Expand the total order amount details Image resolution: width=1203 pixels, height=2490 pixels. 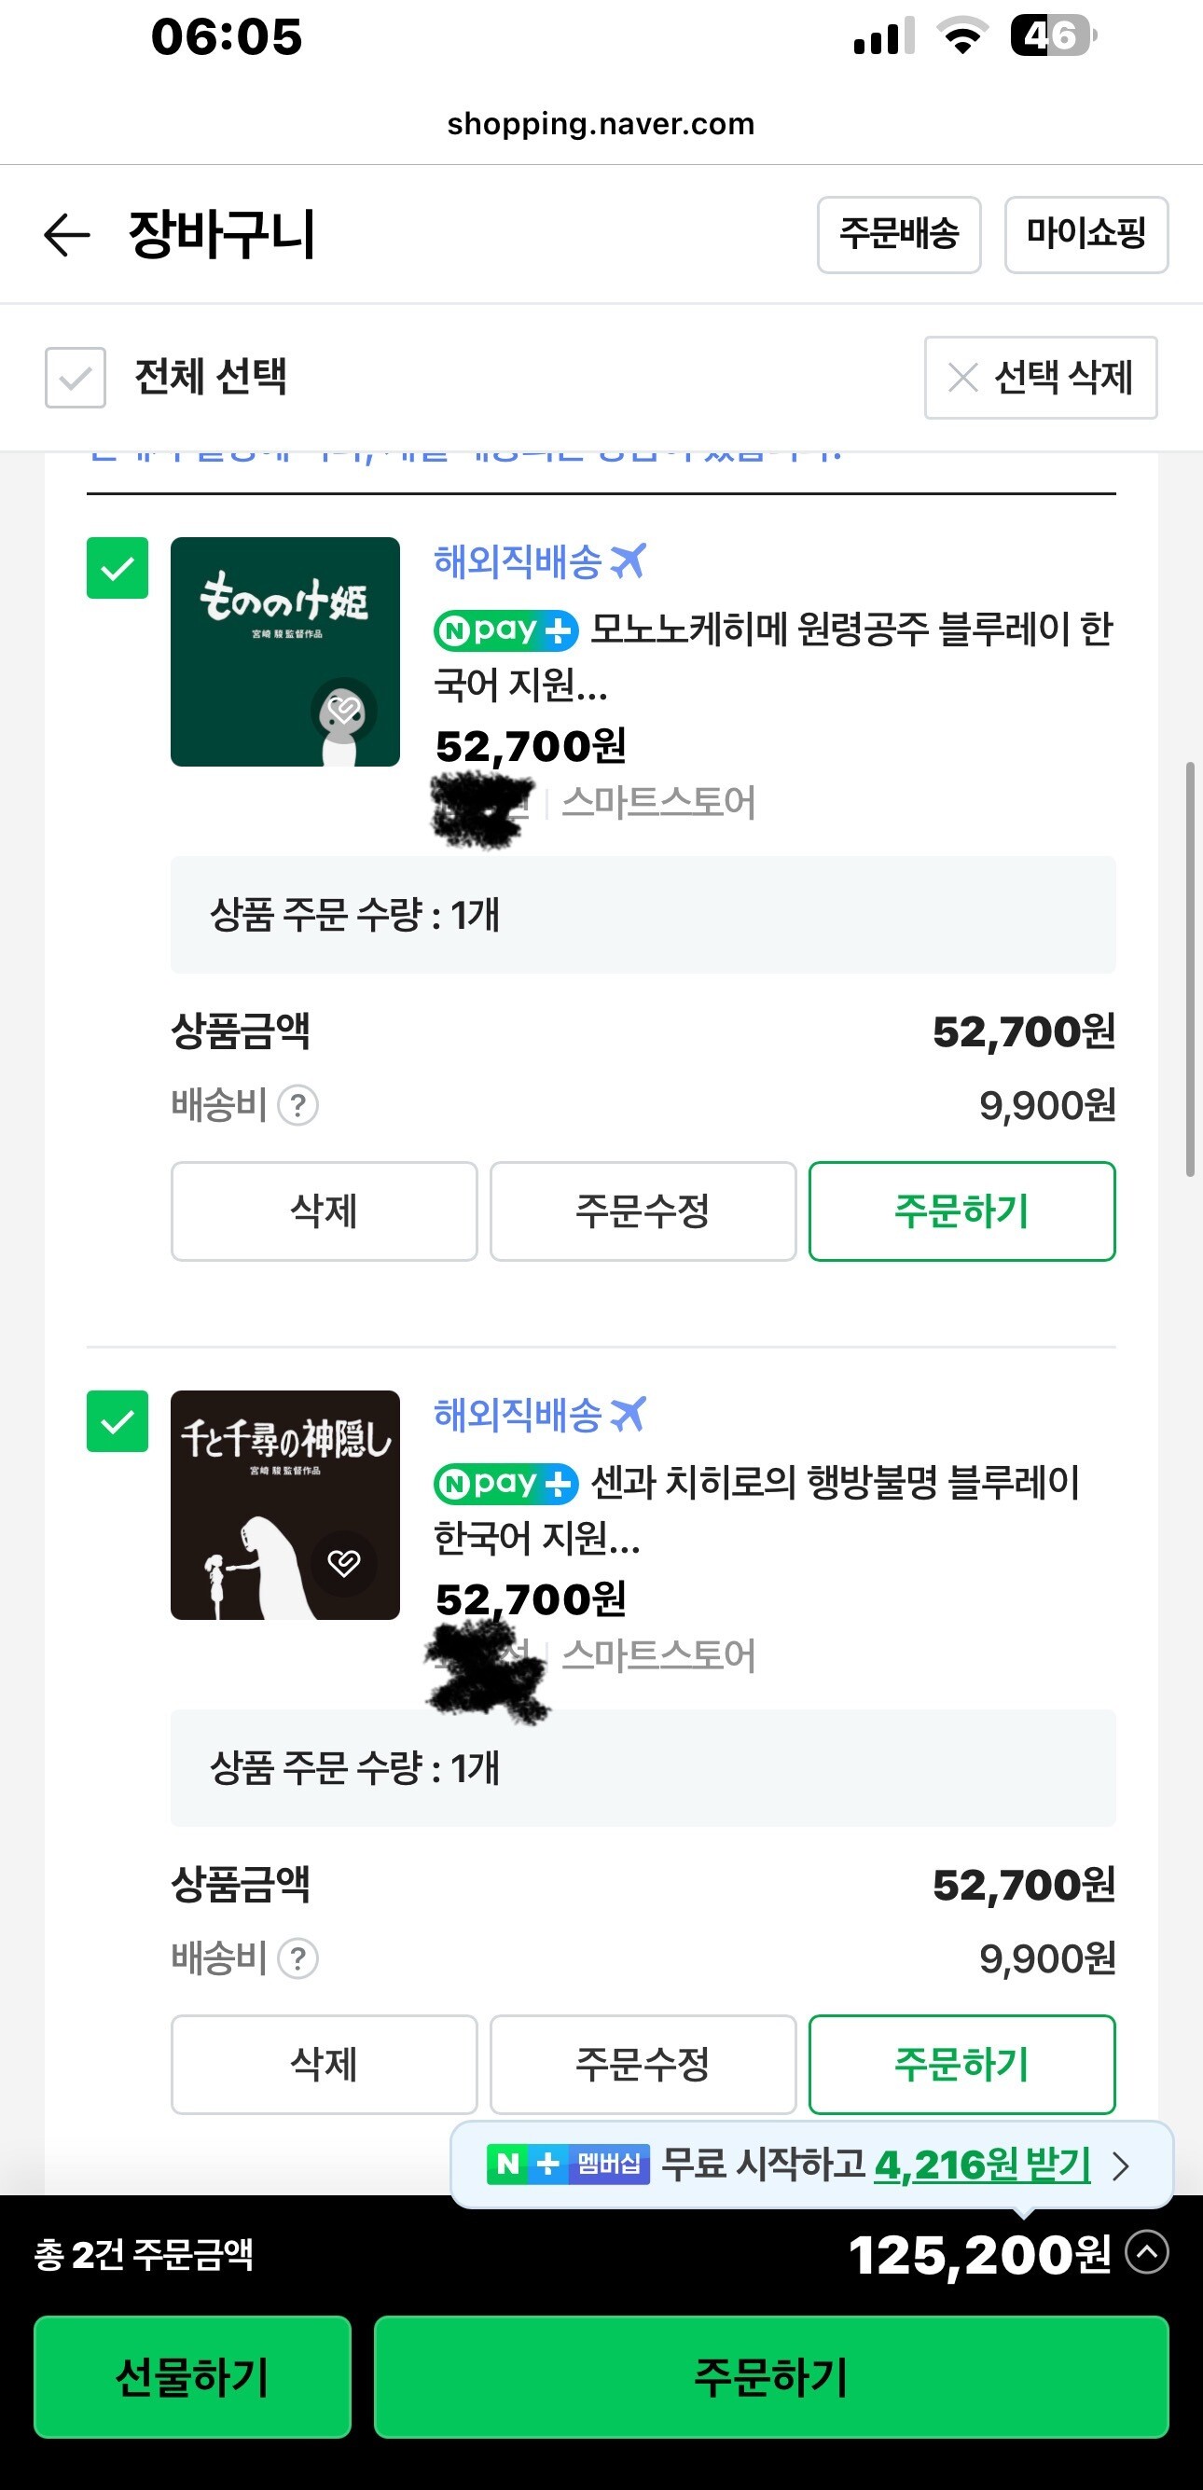[x=1147, y=2252]
